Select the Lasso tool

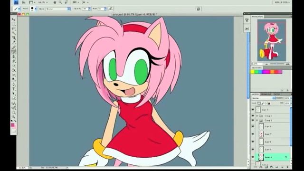coord(14,28)
